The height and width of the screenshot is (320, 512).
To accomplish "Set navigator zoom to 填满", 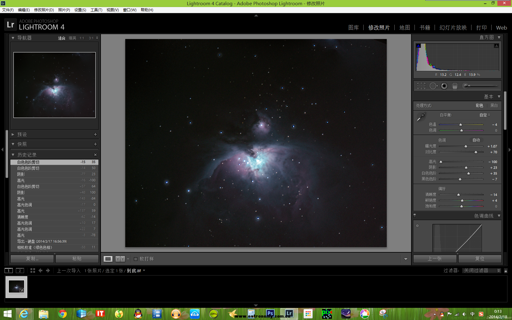I will point(72,38).
